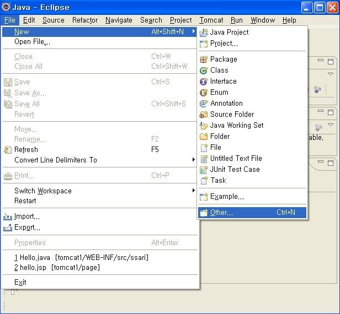Click the JUnit Test Case icon
Viewport: 340px width, 314px height.
[x=204, y=170]
